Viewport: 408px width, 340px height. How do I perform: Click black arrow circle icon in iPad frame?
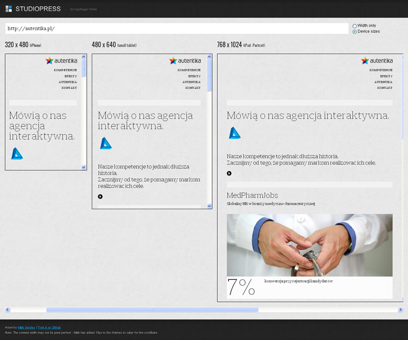[229, 173]
